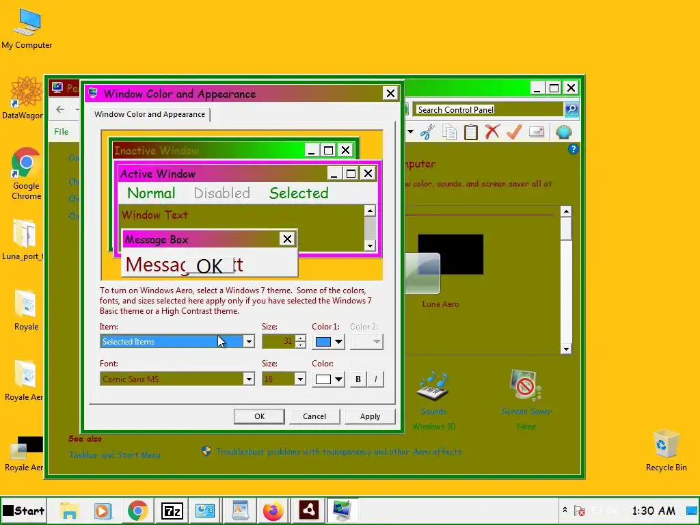The width and height of the screenshot is (700, 525).
Task: Click the Window Text area in preview
Action: tap(241, 228)
